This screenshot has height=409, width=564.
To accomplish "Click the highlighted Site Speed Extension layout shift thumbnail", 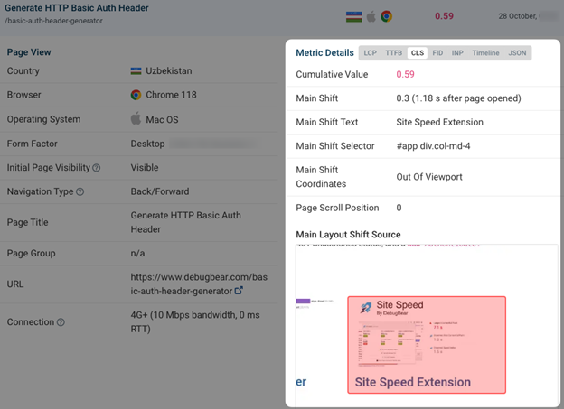I will 427,345.
